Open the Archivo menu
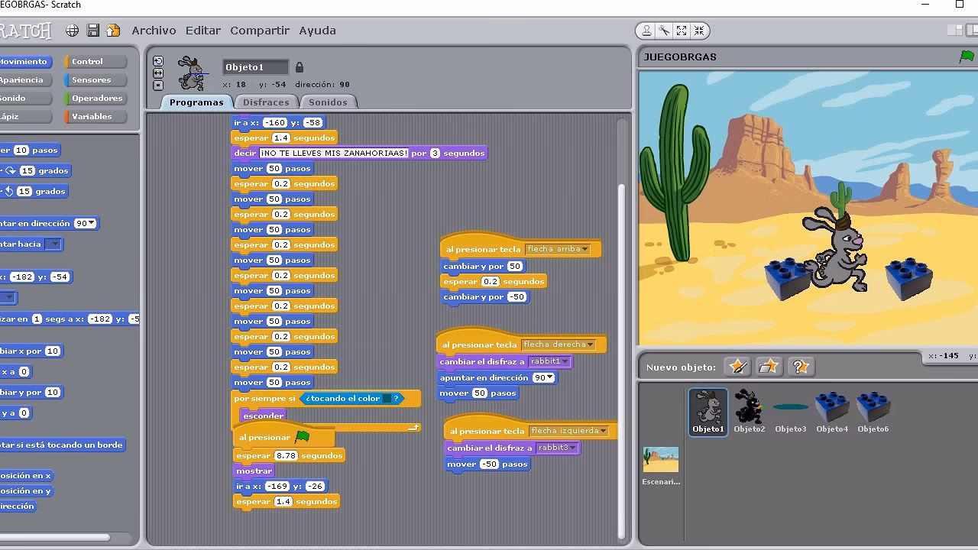This screenshot has height=550, width=978. 154,31
